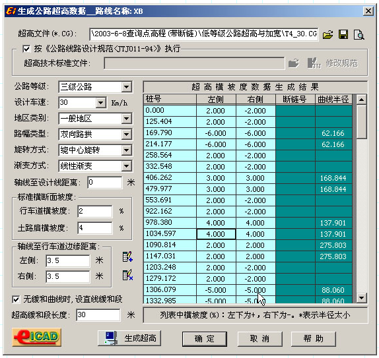The image size is (379, 358).
Task: Preview superelevation file with magnifier document icon
Action: coord(359,34)
